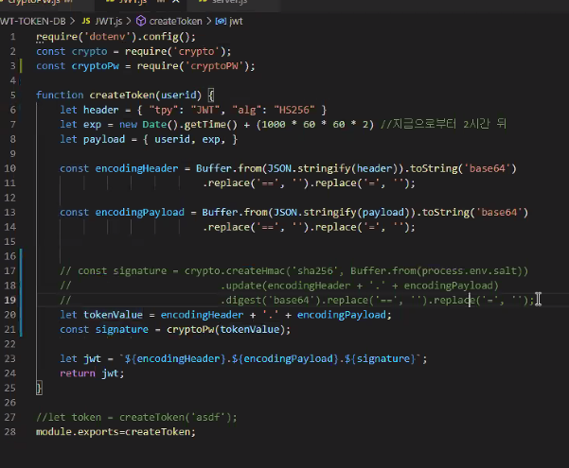This screenshot has height=468, width=569.
Task: Click the 'cryptoPW' string on line 3
Action: pos(215,66)
